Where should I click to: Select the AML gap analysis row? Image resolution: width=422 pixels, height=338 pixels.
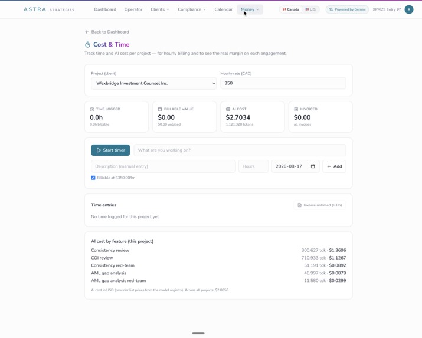[x=218, y=273]
